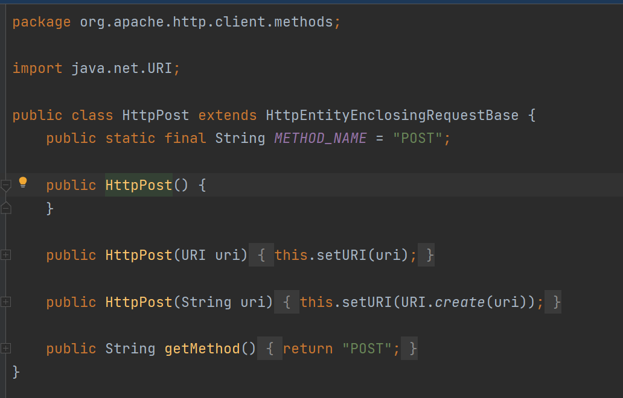Collapse the empty HttpPost() constructor fold marker
The width and height of the screenshot is (623, 398).
pyautogui.click(x=5, y=185)
